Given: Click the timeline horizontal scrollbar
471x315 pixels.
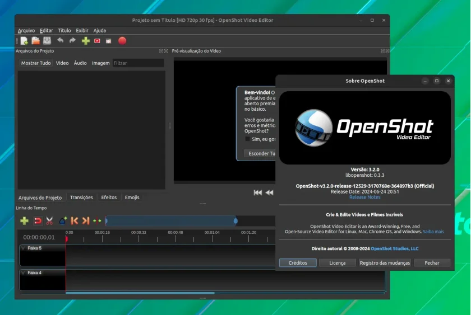Looking at the screenshot, I should (x=140, y=293).
